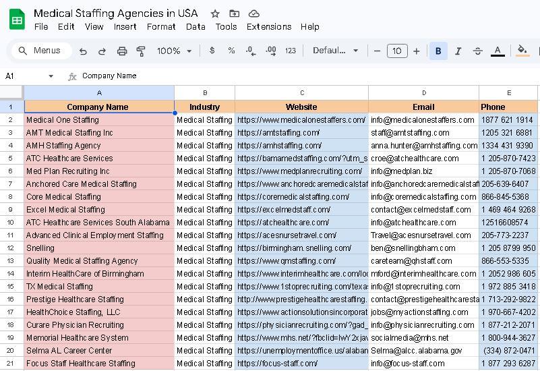Toggle bold formatting
This screenshot has height=371, width=540.
point(438,51)
